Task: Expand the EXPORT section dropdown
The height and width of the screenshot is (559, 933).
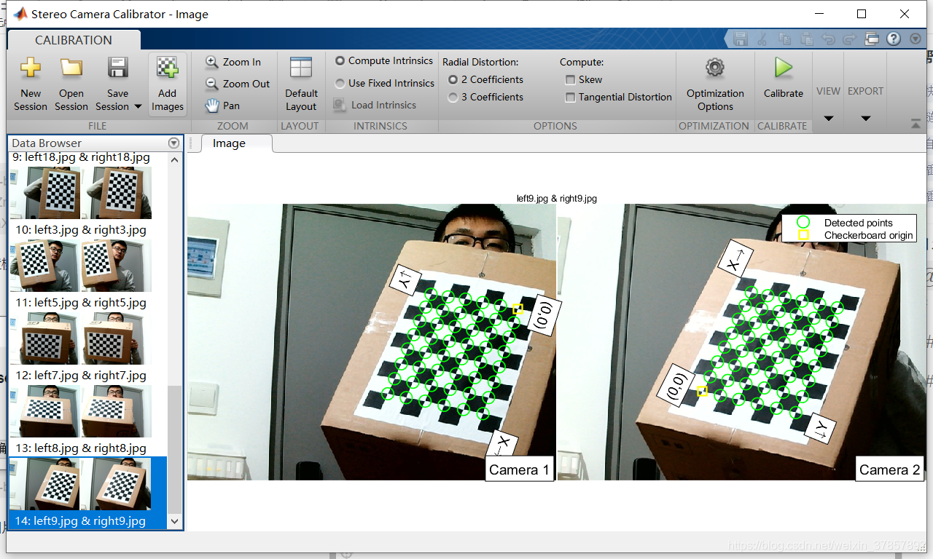Action: pos(865,119)
